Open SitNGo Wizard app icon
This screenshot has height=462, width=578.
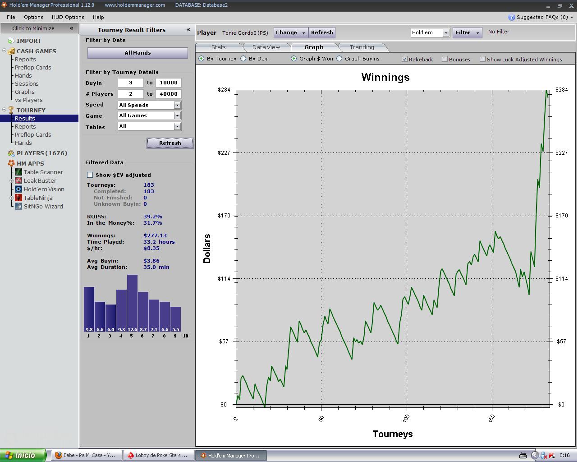[x=18, y=206]
